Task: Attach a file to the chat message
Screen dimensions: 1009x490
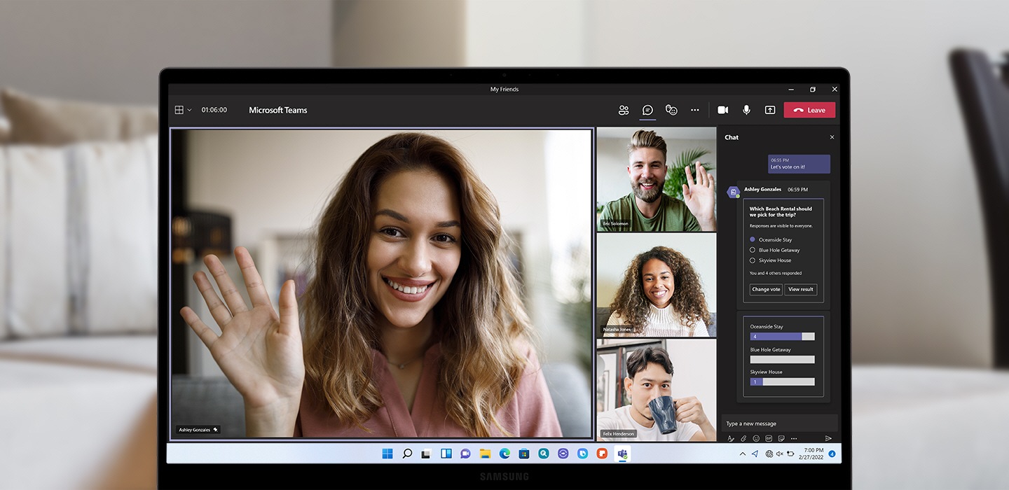Action: coord(743,438)
